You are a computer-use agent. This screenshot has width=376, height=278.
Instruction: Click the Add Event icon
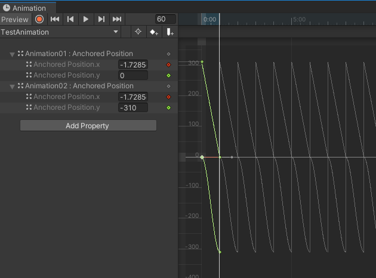click(x=170, y=32)
